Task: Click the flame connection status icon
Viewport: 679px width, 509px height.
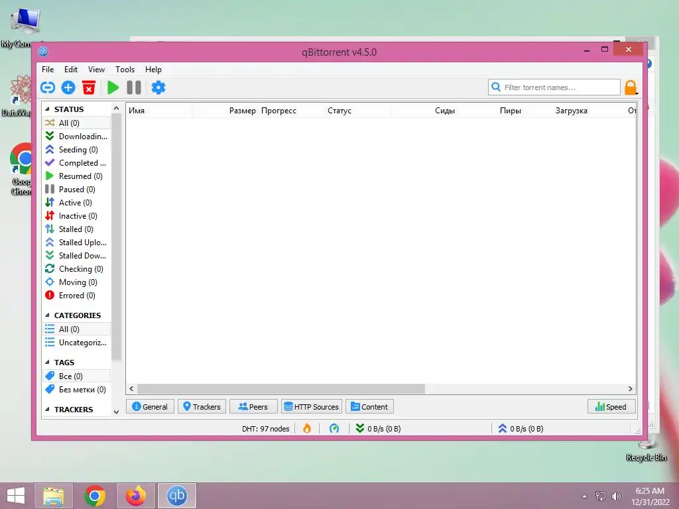Action: (307, 429)
